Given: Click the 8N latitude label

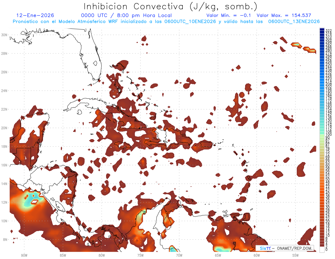Looking at the screenshot, I should point(5,239).
